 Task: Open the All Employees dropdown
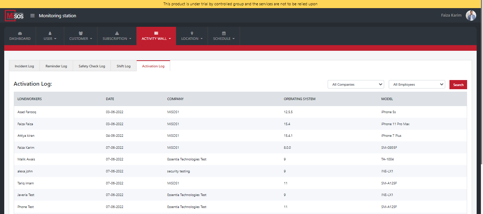pyautogui.click(x=417, y=85)
